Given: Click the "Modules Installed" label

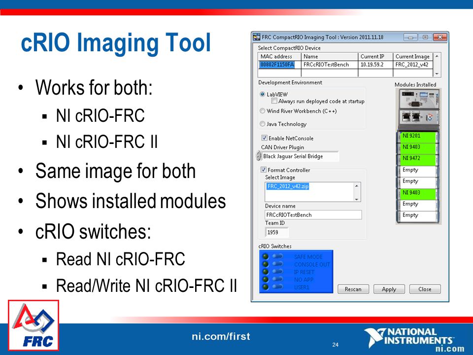Looking at the screenshot, I should click(x=415, y=84).
